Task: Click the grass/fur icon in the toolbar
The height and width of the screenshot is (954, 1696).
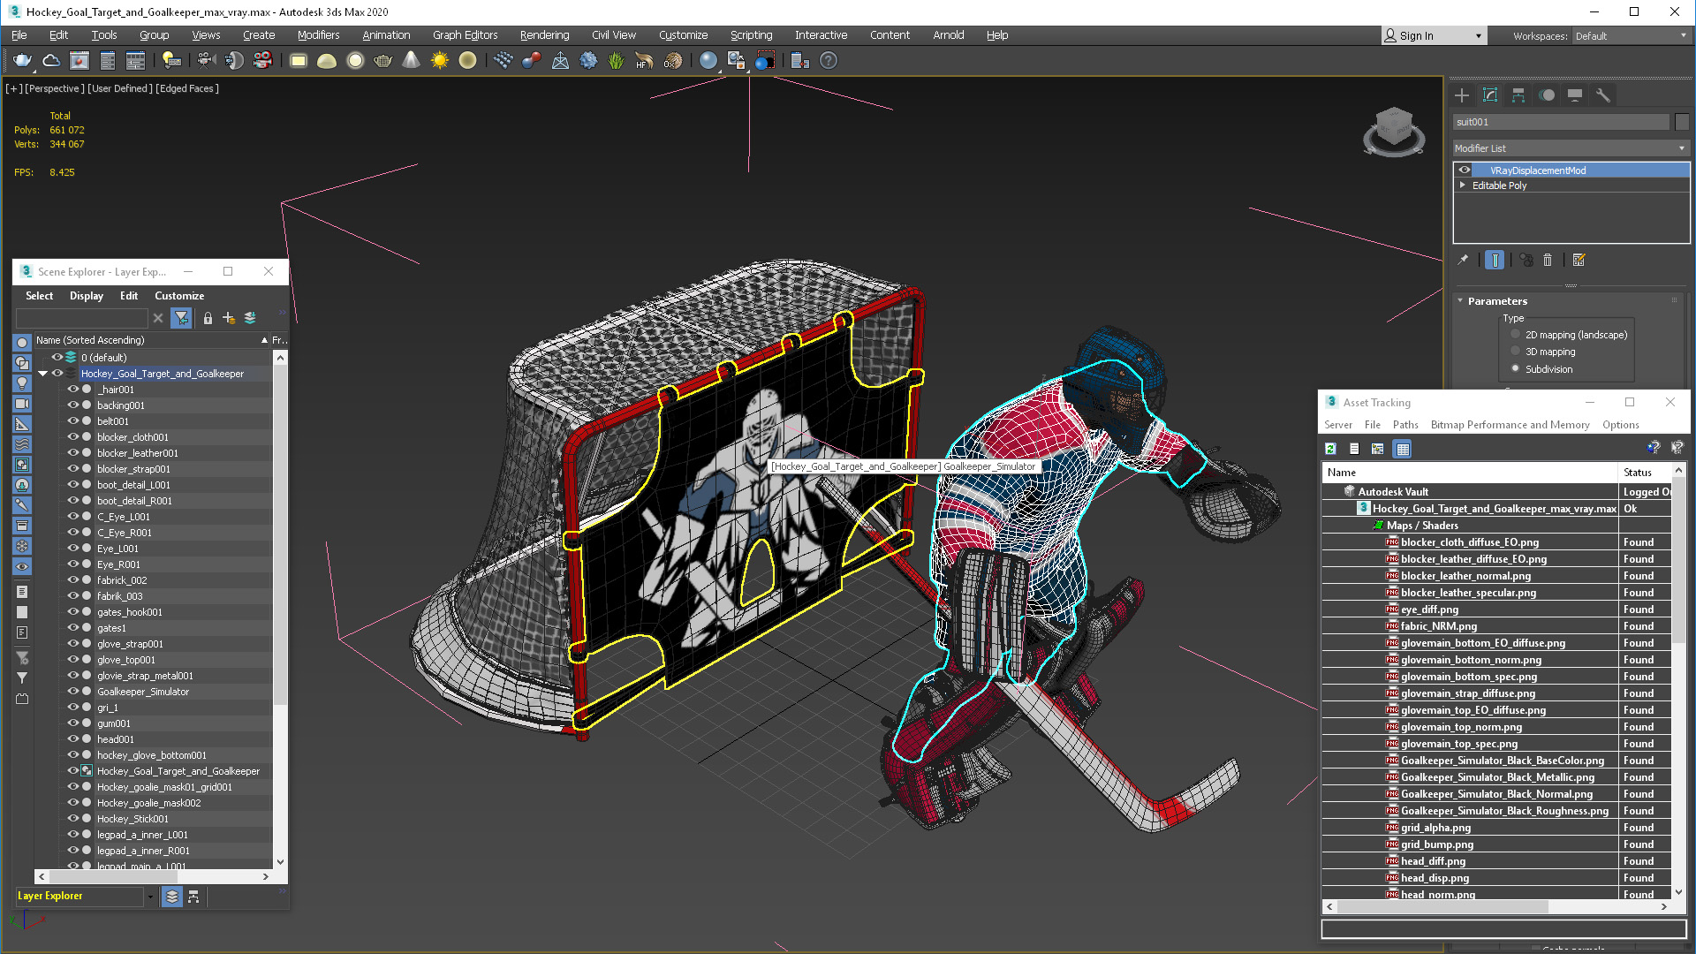Action: [616, 60]
